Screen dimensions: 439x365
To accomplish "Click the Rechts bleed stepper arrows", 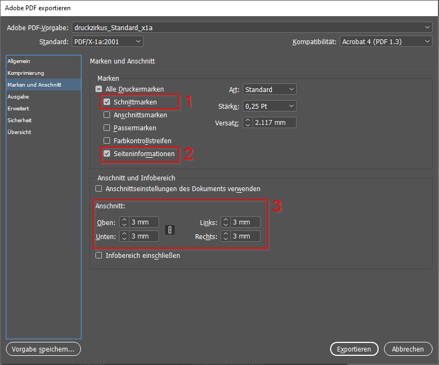I will (225, 236).
